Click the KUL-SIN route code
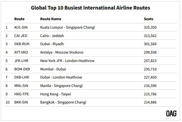 pos(21,27)
